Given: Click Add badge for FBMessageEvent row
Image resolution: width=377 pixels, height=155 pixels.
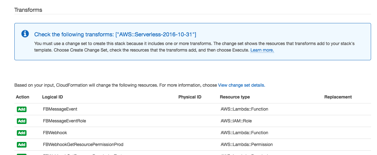Looking at the screenshot, I should click(x=22, y=109).
